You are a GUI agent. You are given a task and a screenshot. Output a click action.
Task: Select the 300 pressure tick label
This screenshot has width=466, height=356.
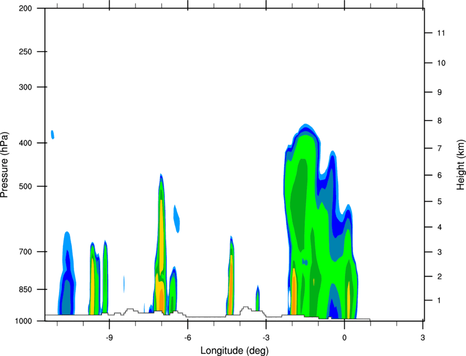pyautogui.click(x=25, y=87)
